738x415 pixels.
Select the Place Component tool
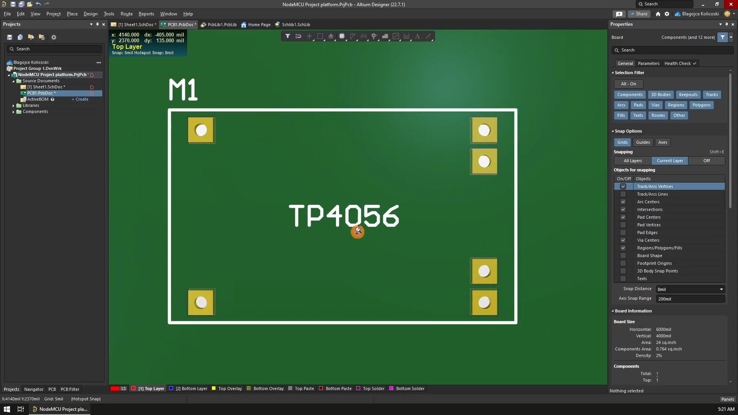point(342,36)
